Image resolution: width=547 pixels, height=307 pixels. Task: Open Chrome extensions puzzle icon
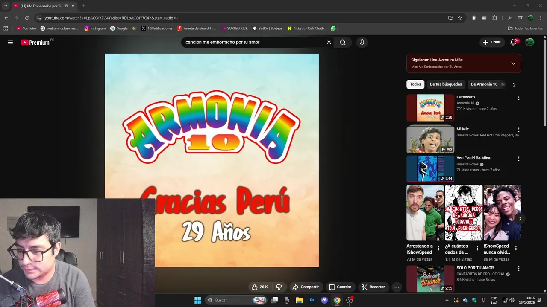click(x=495, y=18)
